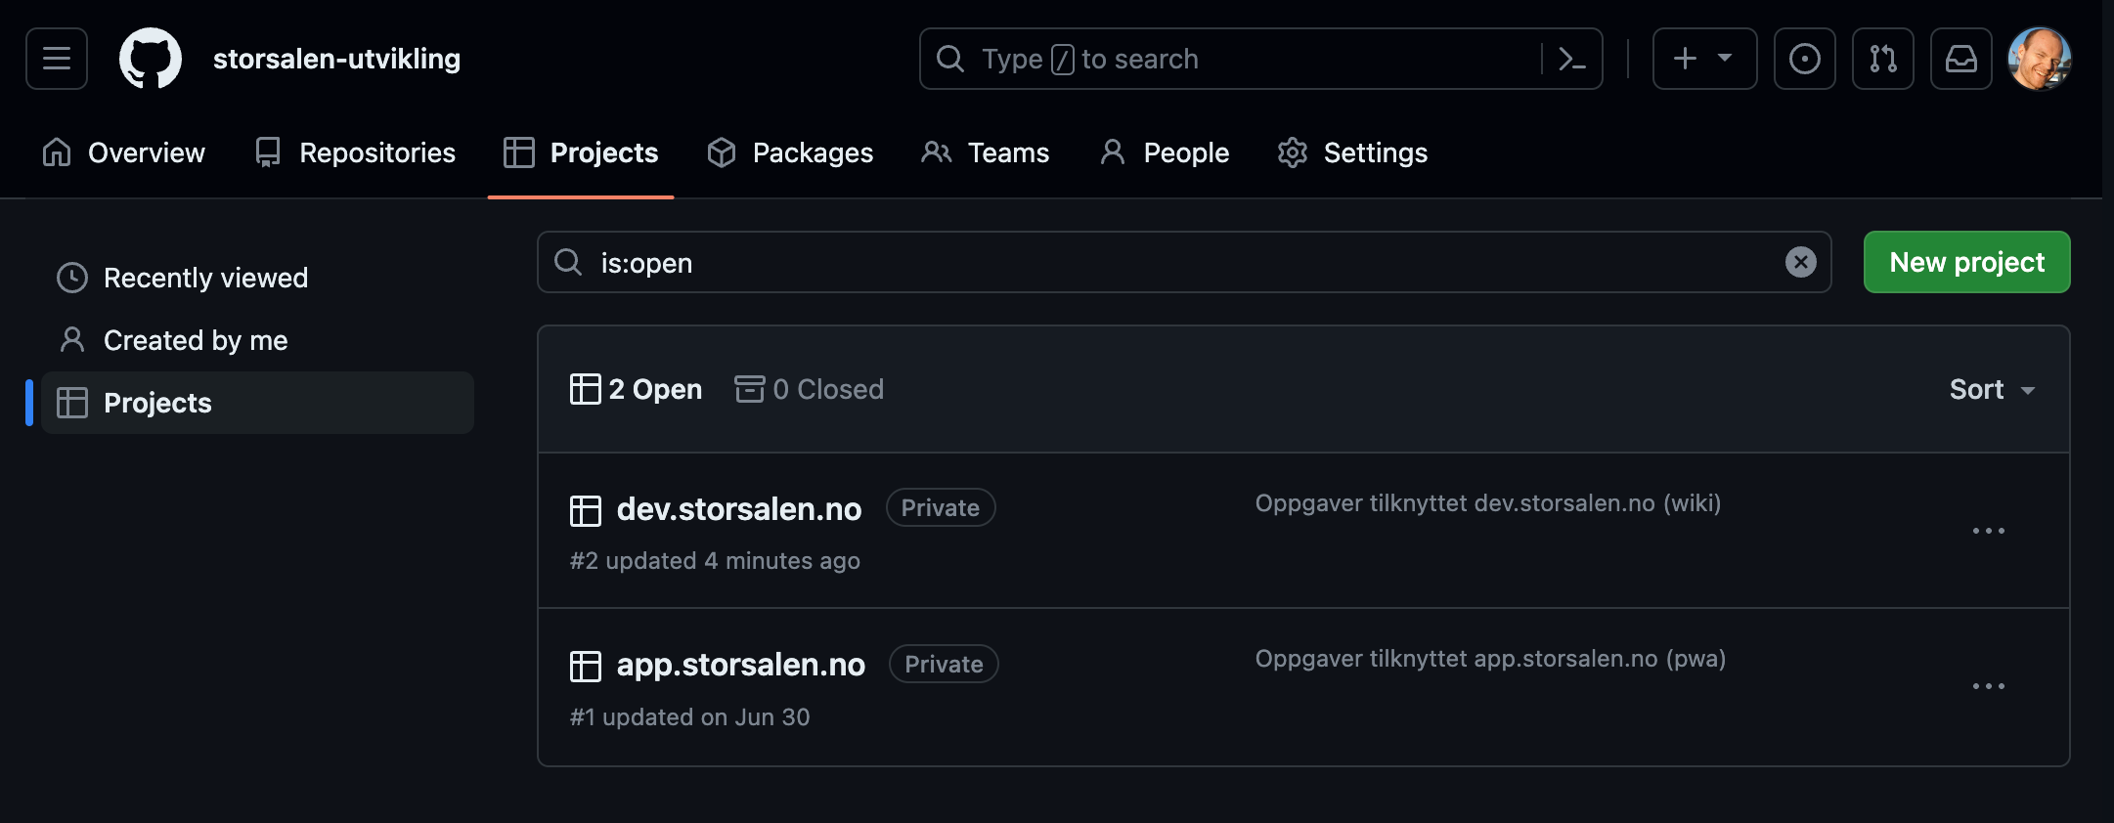
Task: Open the Pull requests icon in header
Action: [x=1882, y=59]
